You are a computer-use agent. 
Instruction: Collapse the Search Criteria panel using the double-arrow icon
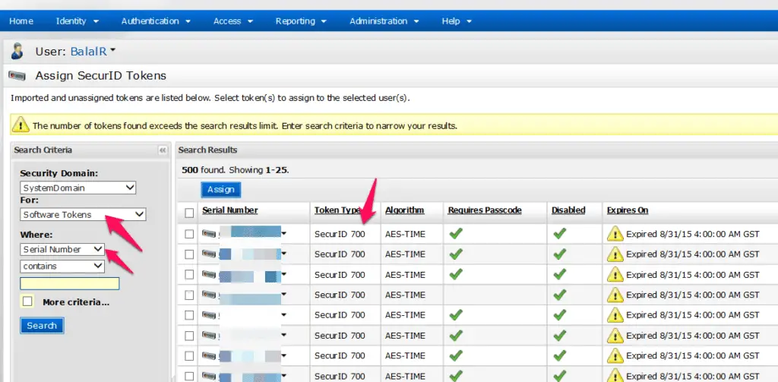click(162, 150)
